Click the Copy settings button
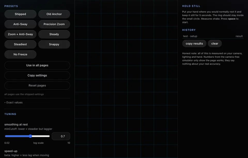 (x=37, y=76)
